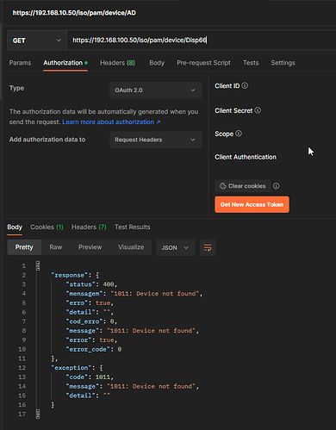
Task: Open the OAuth 2.0 type dropdown
Action: point(156,90)
